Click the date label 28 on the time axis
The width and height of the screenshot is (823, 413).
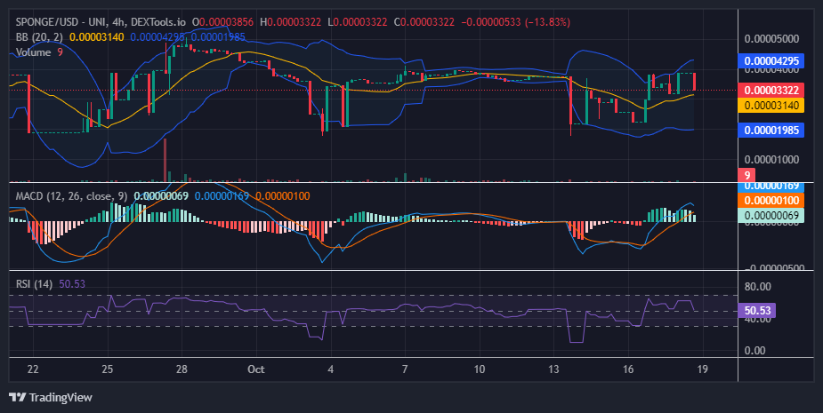tap(182, 369)
